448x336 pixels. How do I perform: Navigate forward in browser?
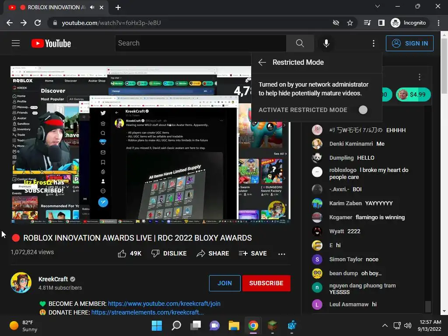[24, 23]
